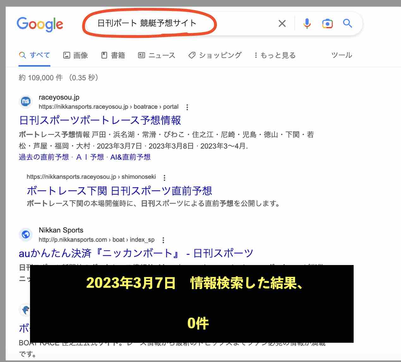Open the three-dot menu for the shimonoseki result

click(x=165, y=178)
